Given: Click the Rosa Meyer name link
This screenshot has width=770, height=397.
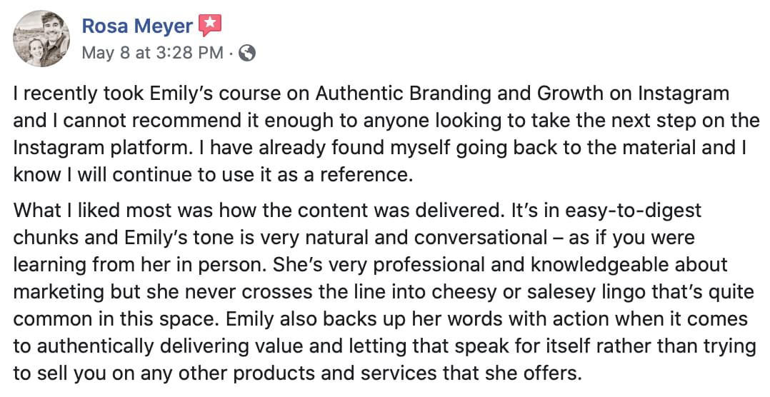Looking at the screenshot, I should click(x=137, y=26).
